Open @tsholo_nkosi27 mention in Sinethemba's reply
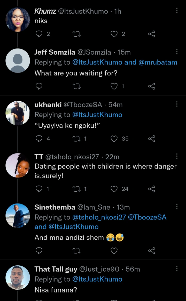This screenshot has width=186, height=301. click(99, 217)
